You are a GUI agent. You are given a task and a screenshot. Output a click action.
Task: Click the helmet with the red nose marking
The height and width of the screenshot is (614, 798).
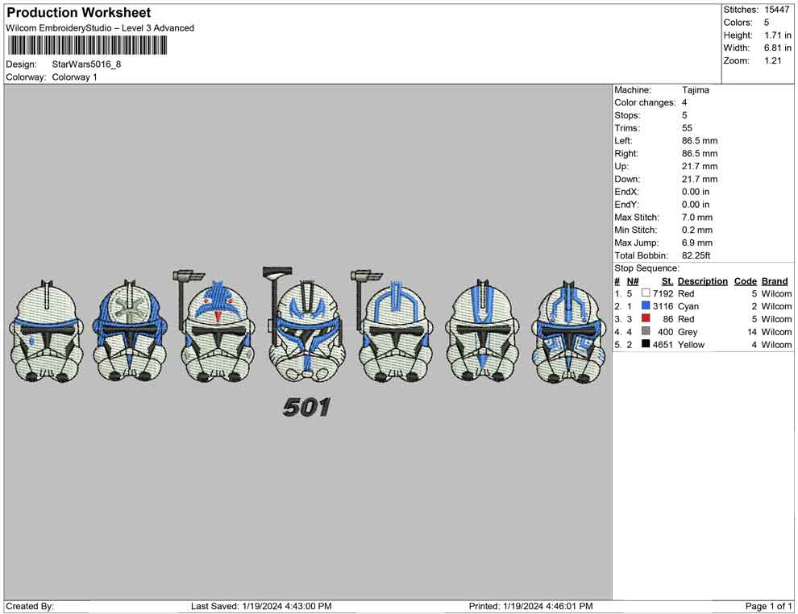point(214,326)
